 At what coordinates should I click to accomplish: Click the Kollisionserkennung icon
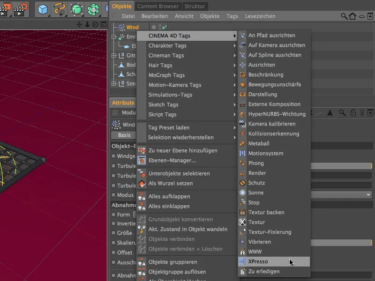(242, 133)
